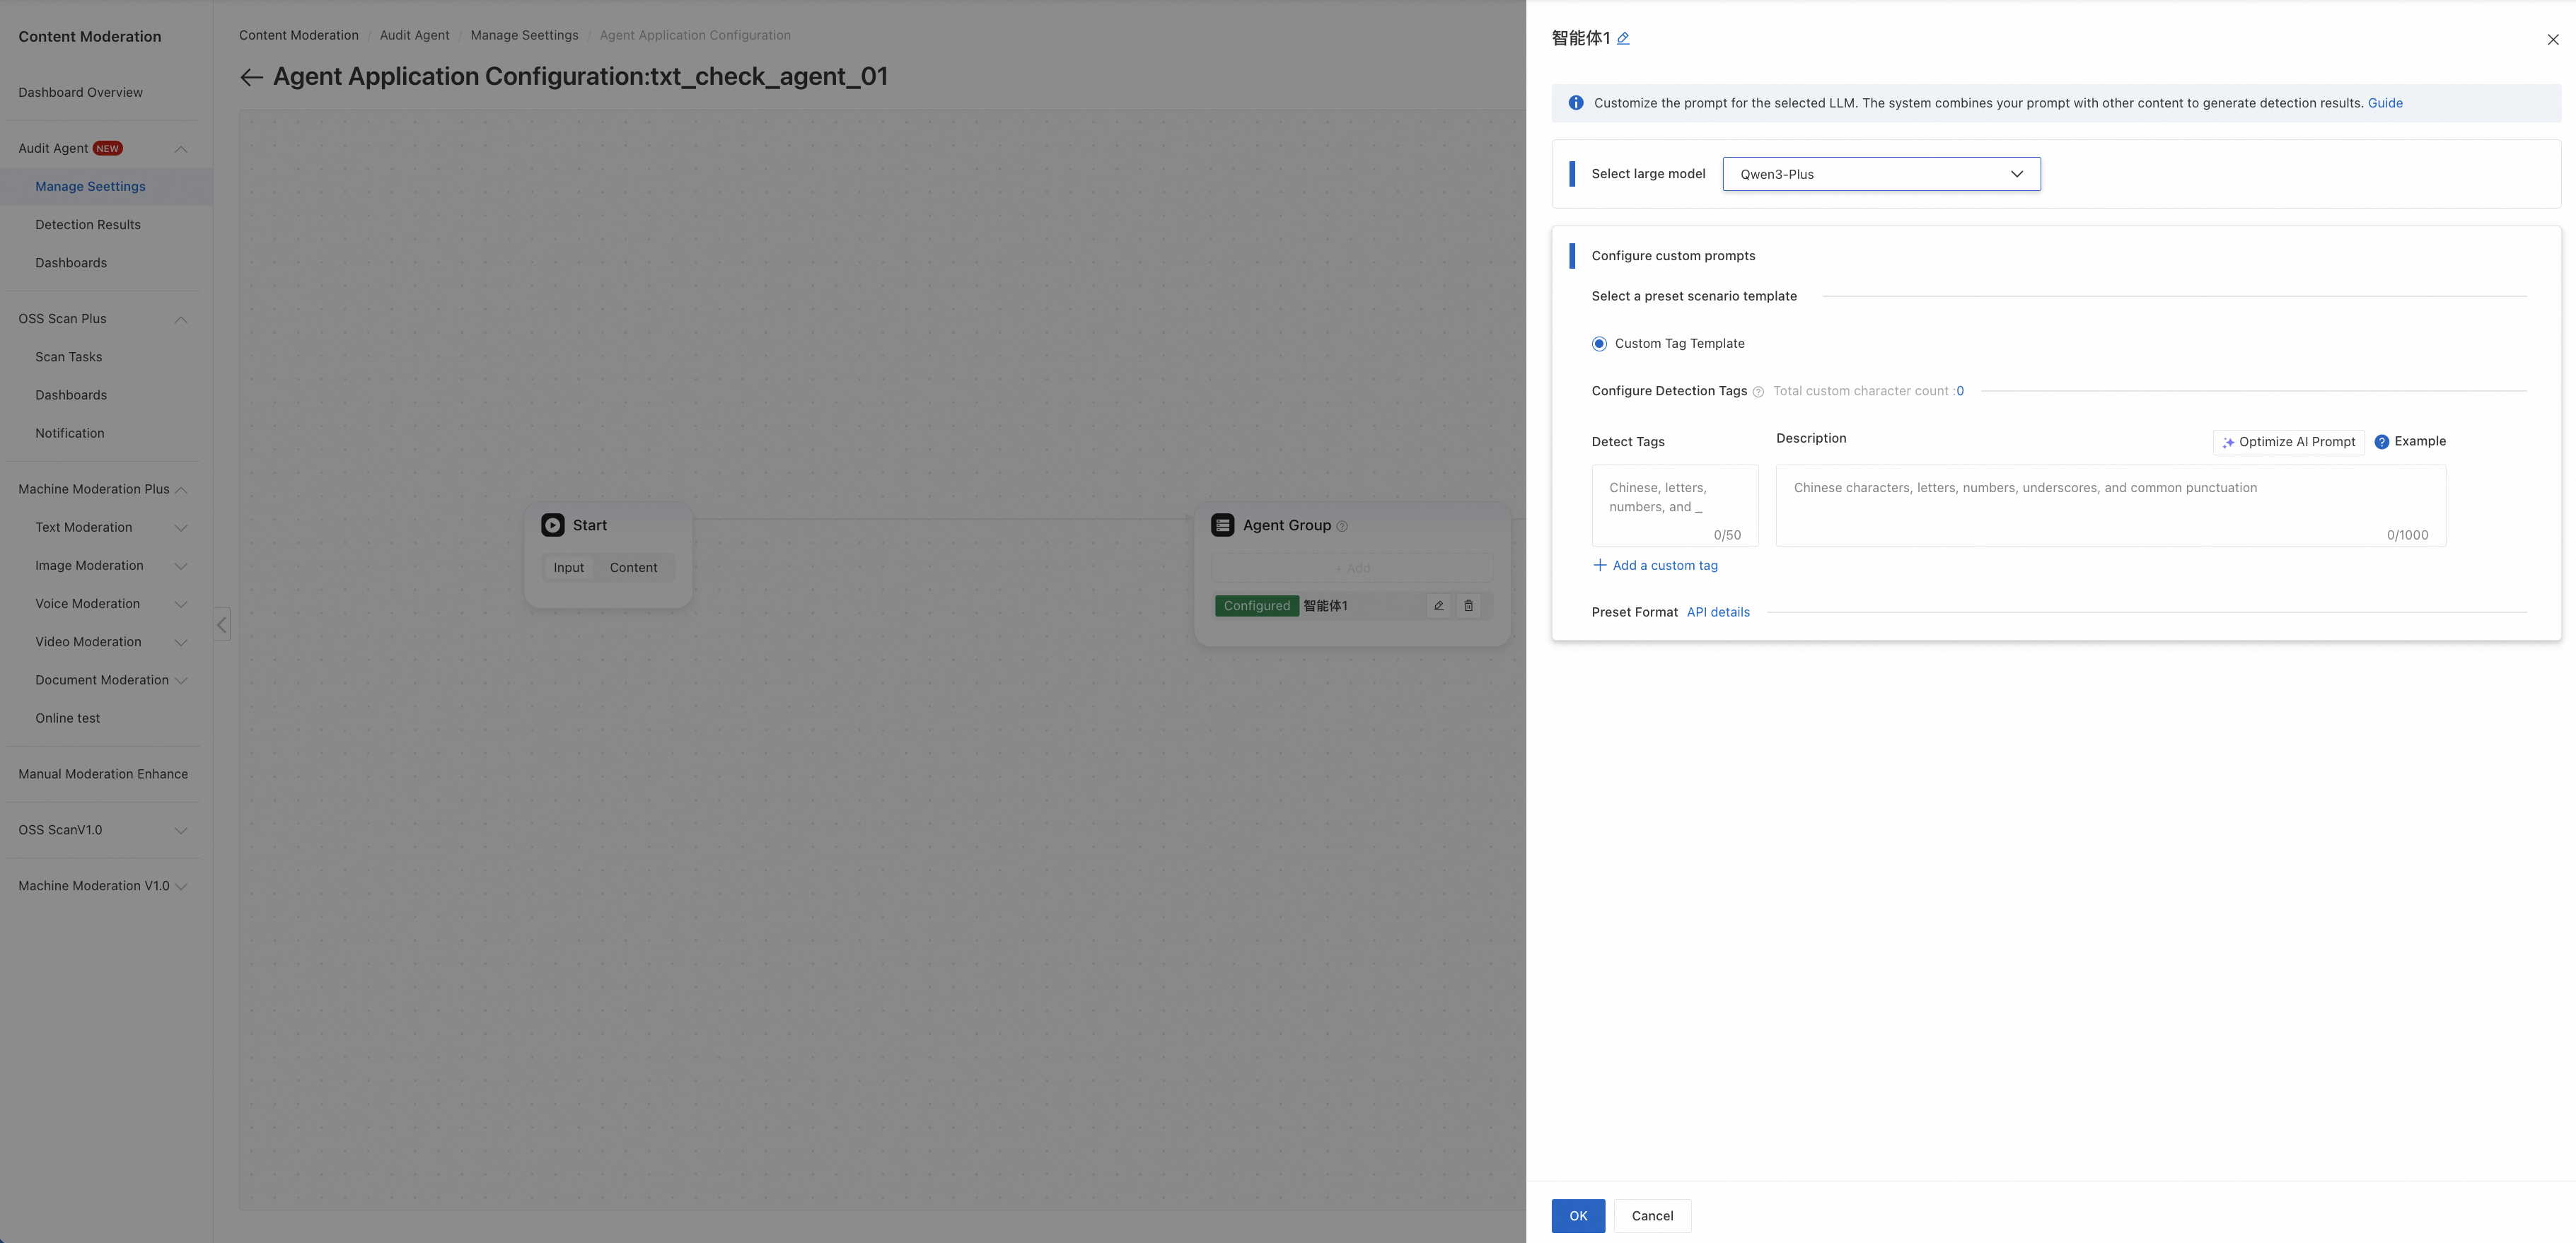Click the edit icon on configured 智能体1 row
Viewport: 2576px width, 1243px height.
[x=1438, y=606]
